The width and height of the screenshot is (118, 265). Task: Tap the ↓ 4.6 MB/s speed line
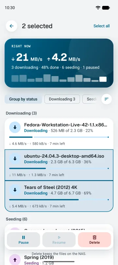[x=37, y=144]
